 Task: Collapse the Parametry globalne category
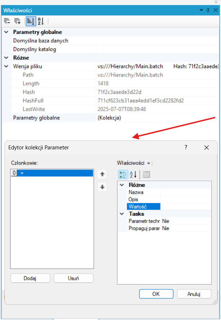point(6,32)
